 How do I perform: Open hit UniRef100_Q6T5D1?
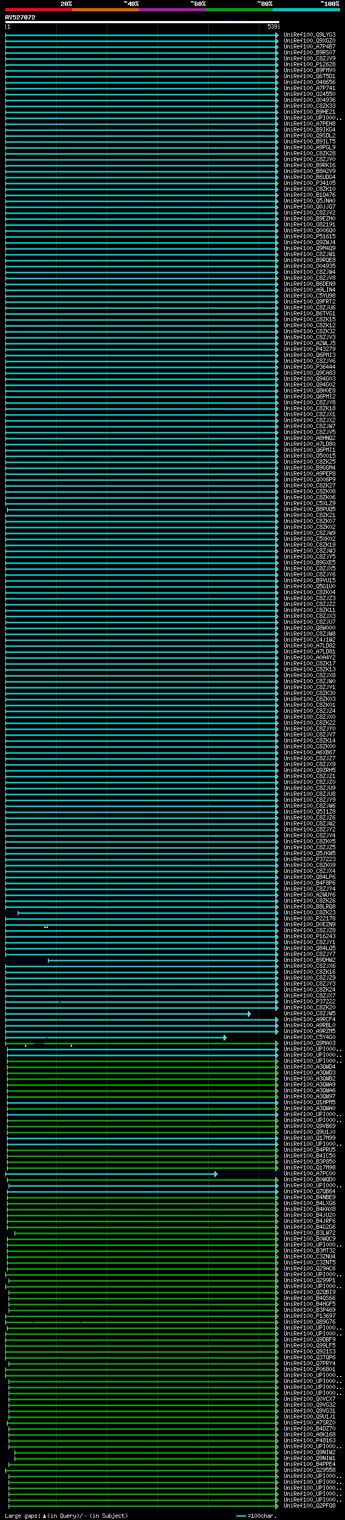pos(309,76)
